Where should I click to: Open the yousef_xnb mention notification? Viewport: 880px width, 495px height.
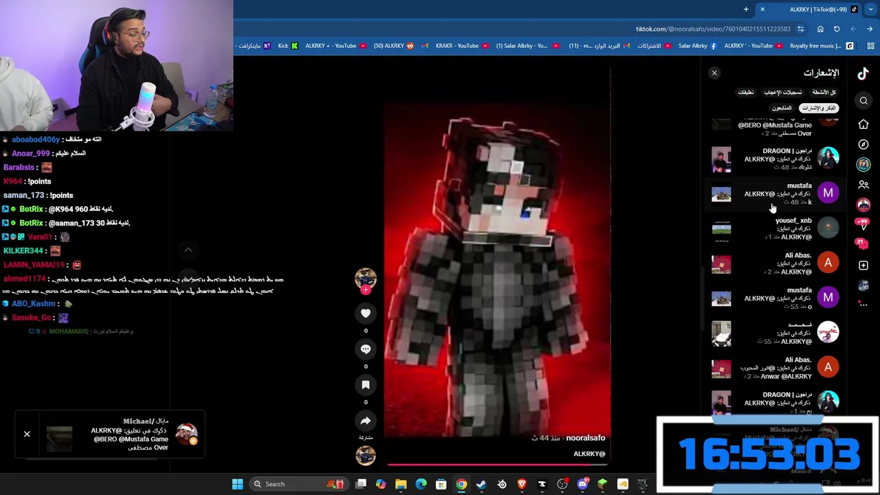775,229
